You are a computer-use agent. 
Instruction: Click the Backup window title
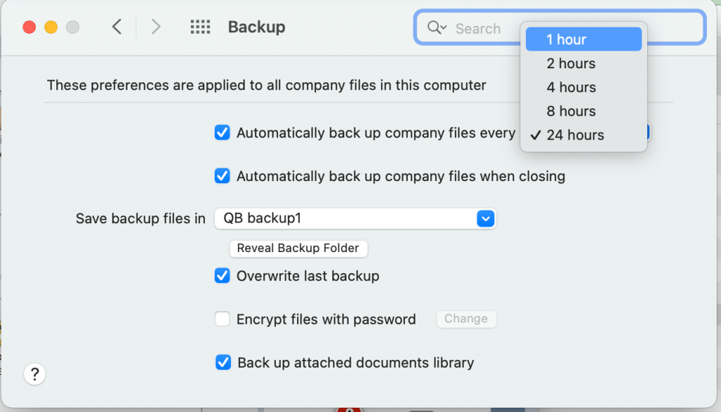(x=256, y=27)
